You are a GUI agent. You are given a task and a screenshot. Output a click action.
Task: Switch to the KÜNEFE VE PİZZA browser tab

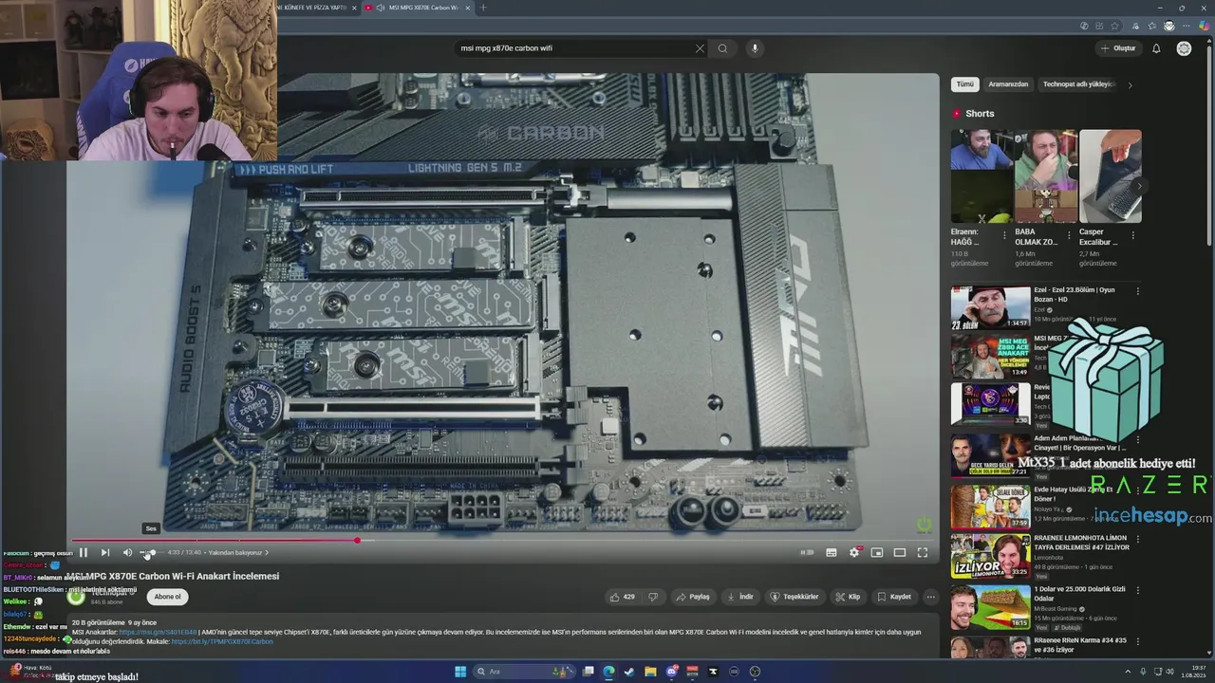pyautogui.click(x=317, y=8)
